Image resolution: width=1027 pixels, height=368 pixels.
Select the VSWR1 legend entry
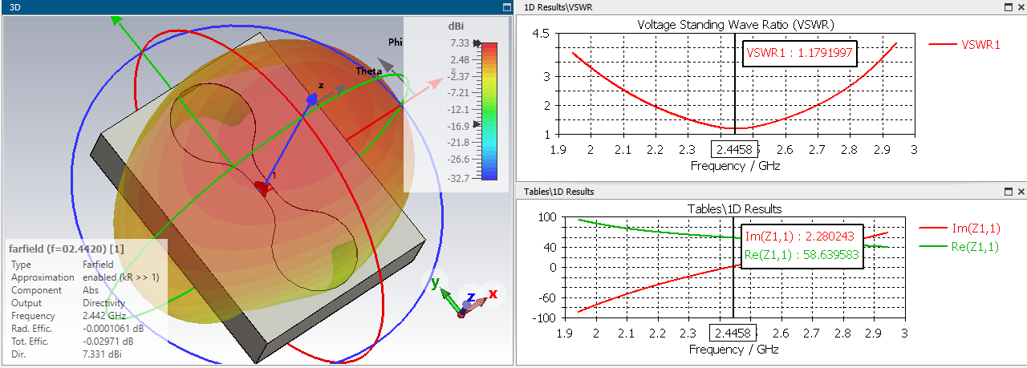964,45
